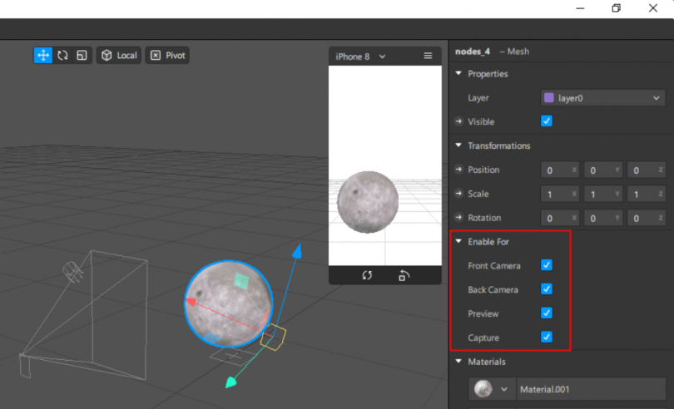The image size is (674, 409).
Task: Toggle the Local coordinate space button
Action: (x=118, y=56)
